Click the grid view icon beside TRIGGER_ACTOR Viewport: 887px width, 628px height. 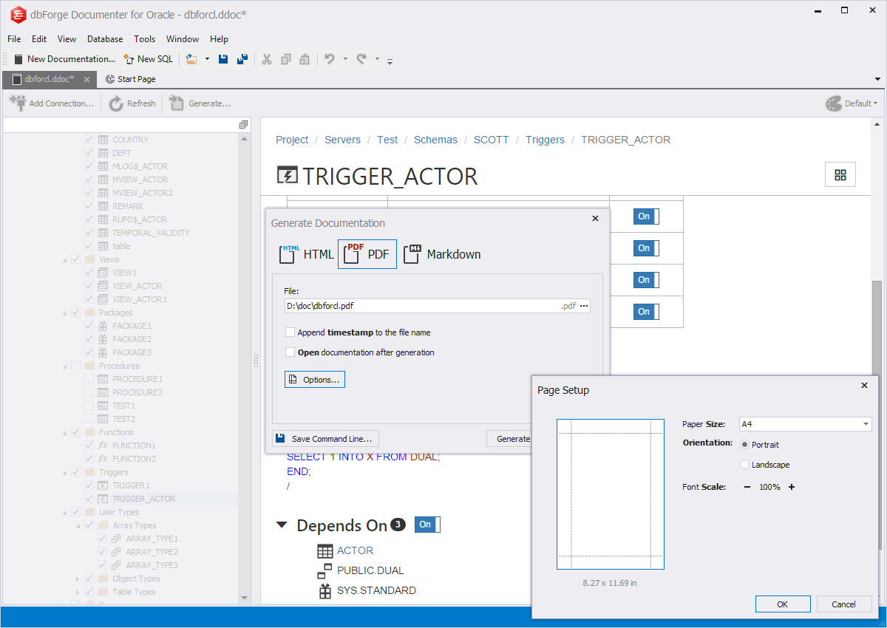click(840, 175)
